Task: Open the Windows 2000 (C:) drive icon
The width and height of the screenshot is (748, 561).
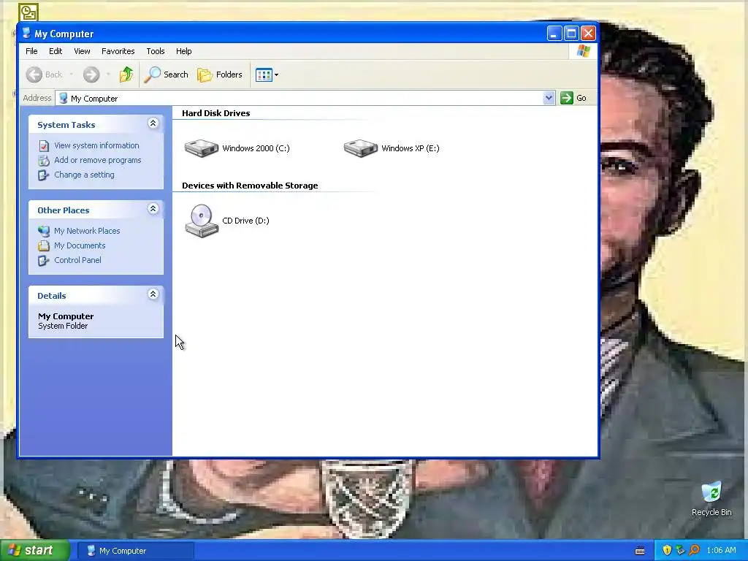Action: (x=202, y=148)
